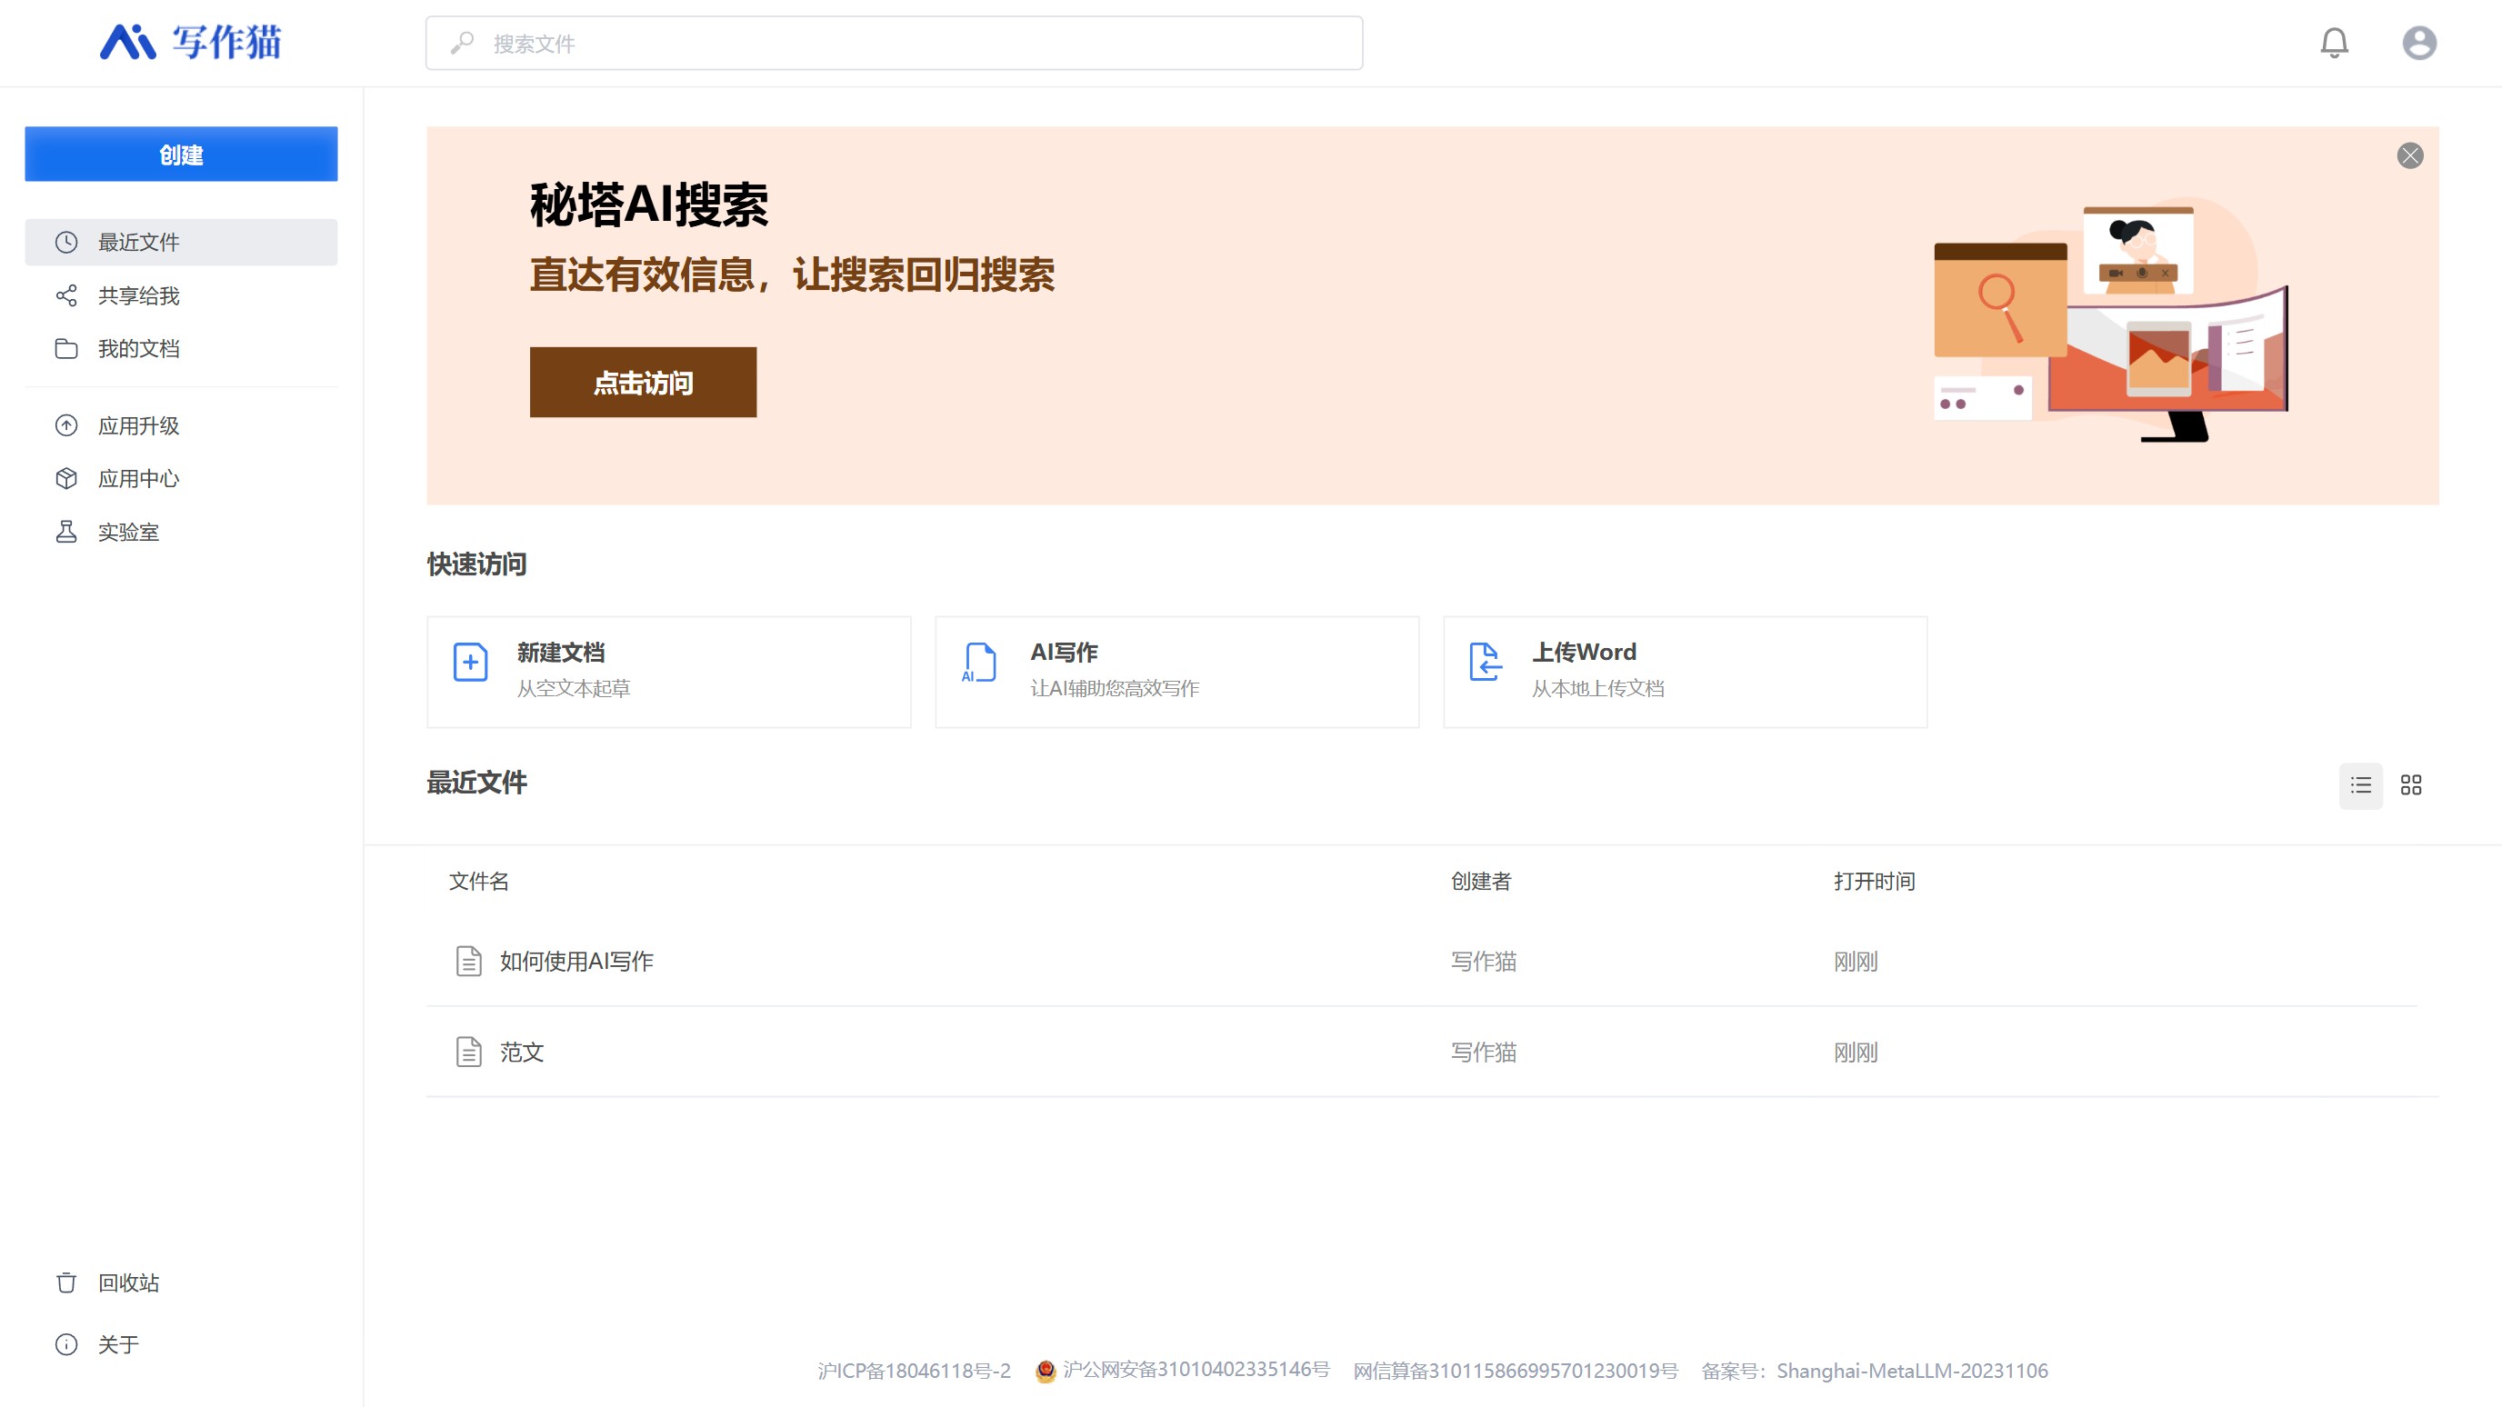
Task: Open the user account avatar
Action: click(x=2419, y=43)
